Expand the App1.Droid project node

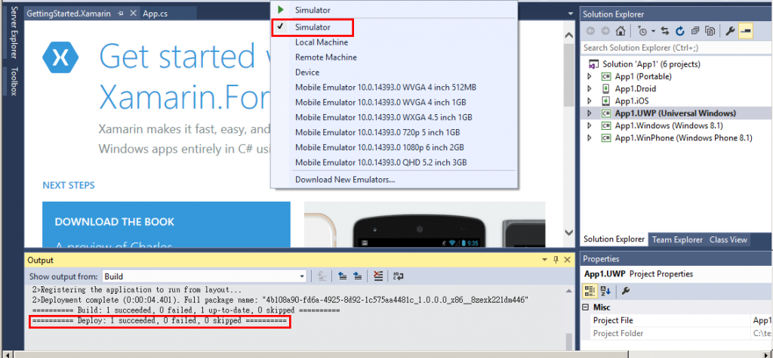tap(589, 89)
